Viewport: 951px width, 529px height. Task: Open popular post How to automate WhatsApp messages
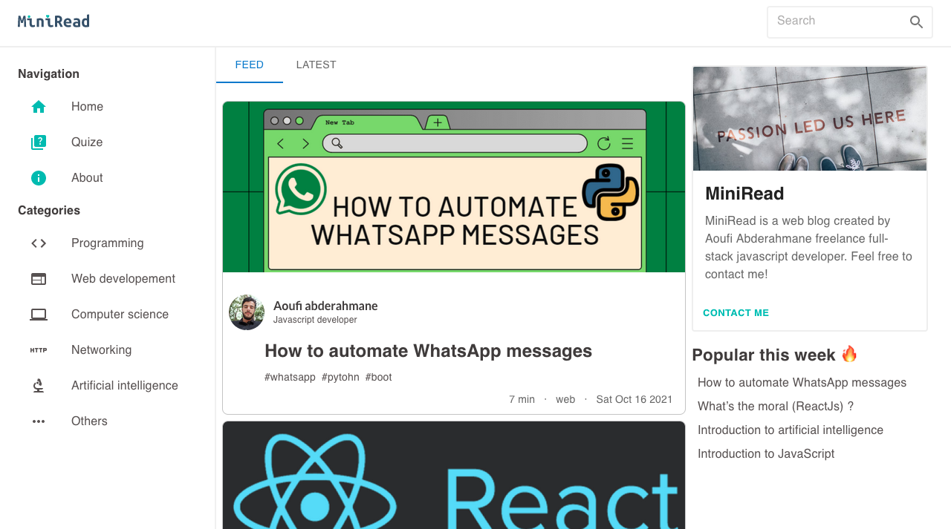pos(802,383)
